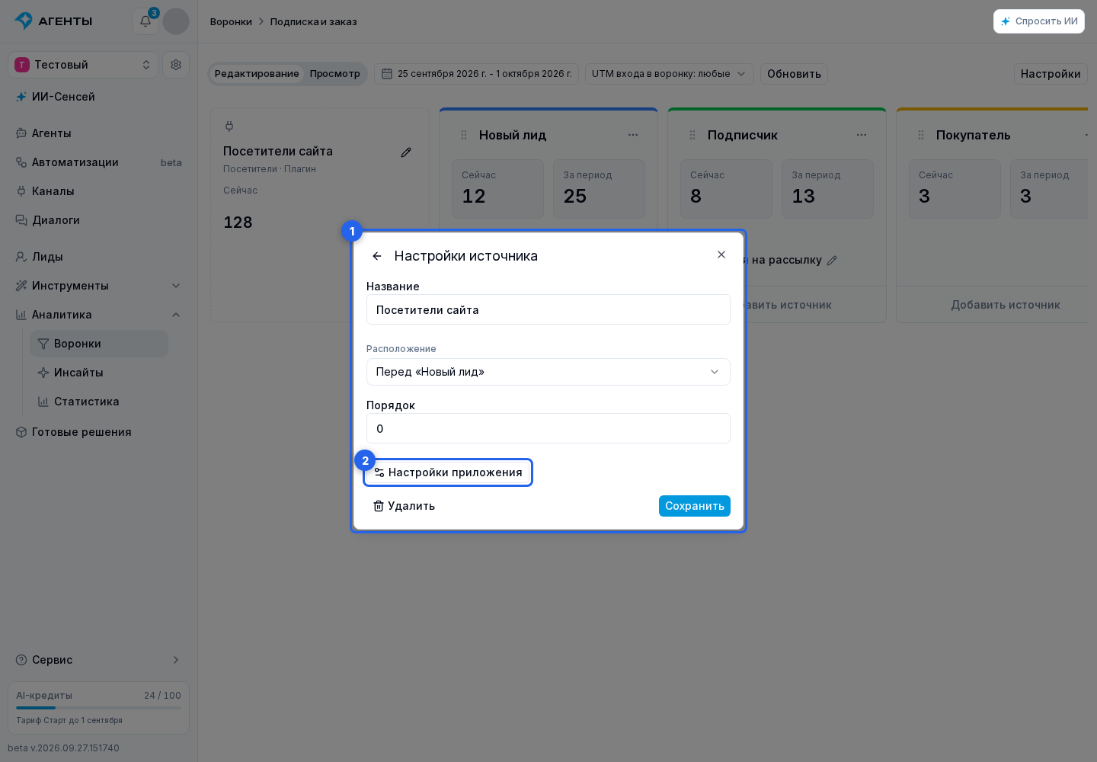Screen dimensions: 1097x762
Task: Close the source settings dialog
Action: click(721, 255)
